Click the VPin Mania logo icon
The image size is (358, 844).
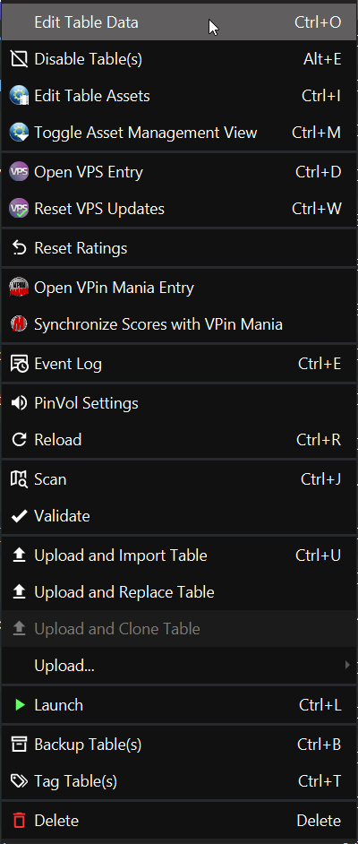click(x=19, y=288)
